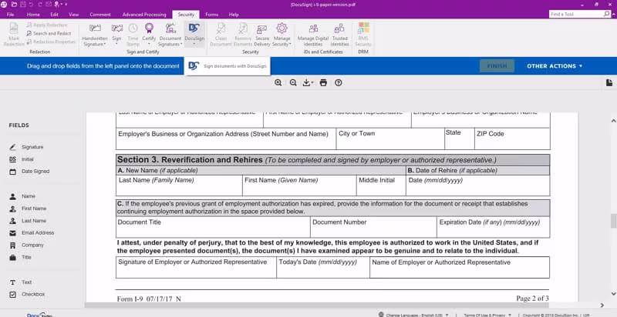Click the Remove Elements tool

(243, 34)
